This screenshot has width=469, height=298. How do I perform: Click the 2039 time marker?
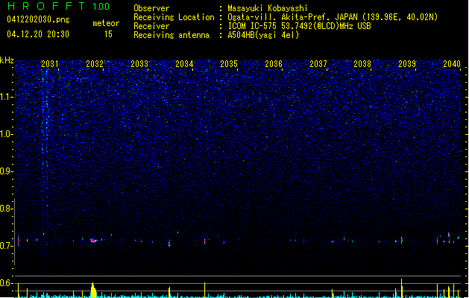click(x=407, y=64)
